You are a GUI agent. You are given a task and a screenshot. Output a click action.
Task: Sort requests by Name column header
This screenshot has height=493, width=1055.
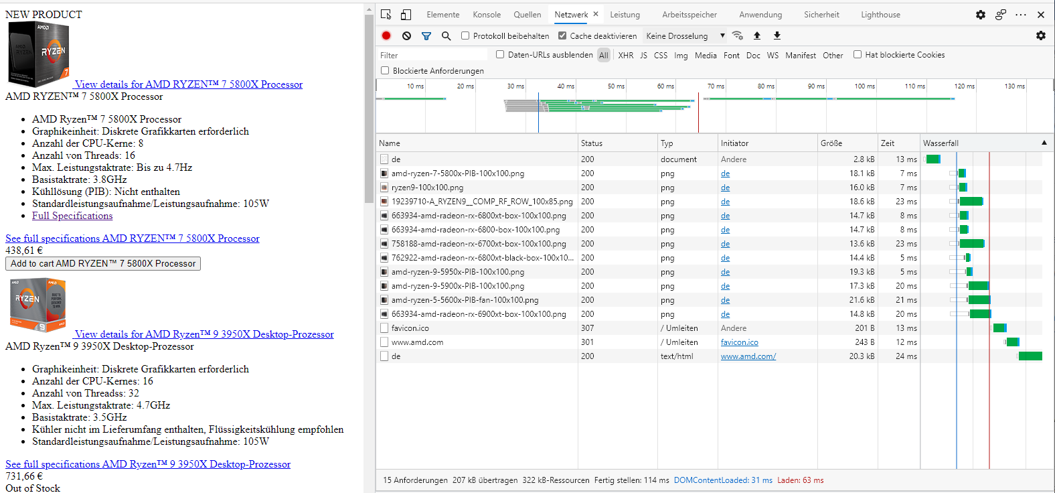(477, 143)
